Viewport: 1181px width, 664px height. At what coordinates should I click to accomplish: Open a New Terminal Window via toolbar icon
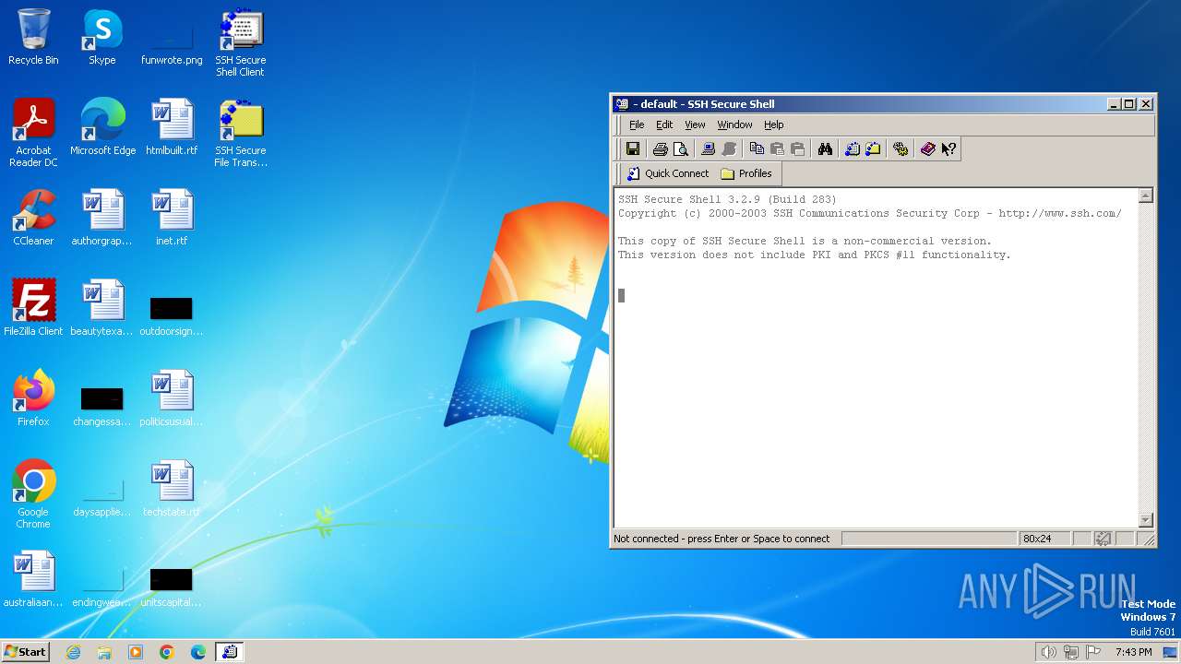click(853, 149)
